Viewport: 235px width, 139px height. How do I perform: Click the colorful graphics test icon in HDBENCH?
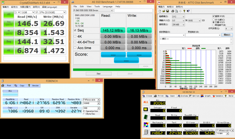click(146, 124)
